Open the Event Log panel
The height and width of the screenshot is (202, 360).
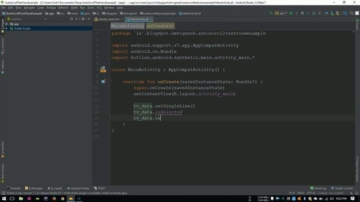[x=318, y=189]
